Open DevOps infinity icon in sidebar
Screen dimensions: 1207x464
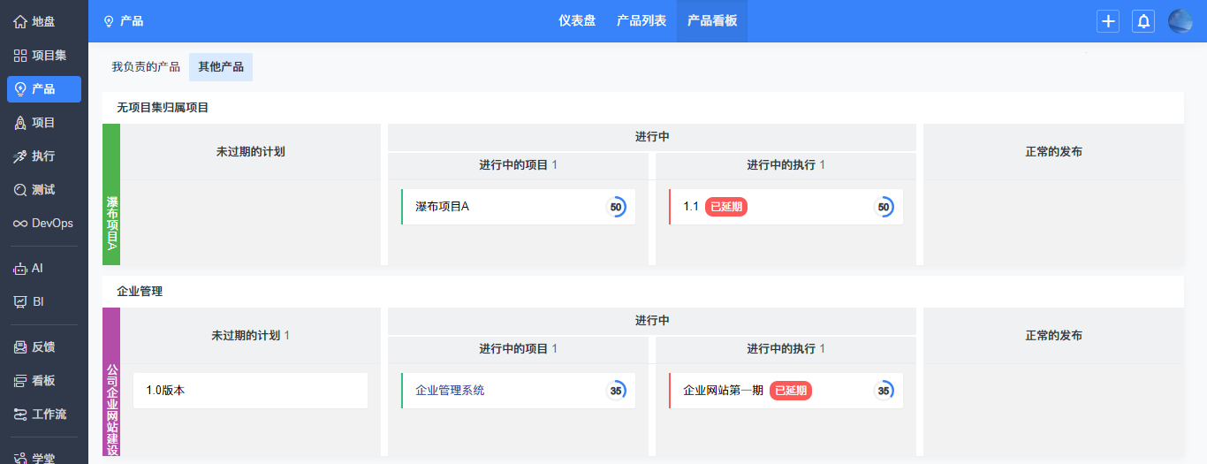tap(20, 224)
